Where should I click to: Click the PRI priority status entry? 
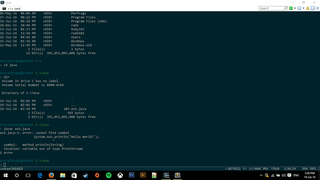[x=266, y=169]
